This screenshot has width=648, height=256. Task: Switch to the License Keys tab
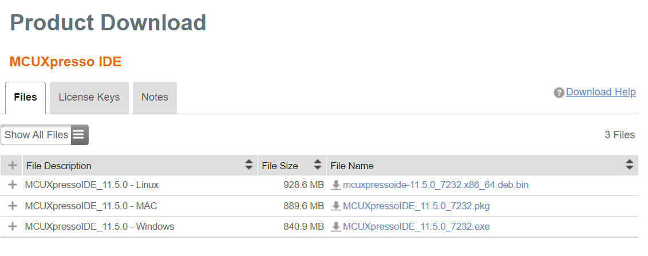coord(89,97)
